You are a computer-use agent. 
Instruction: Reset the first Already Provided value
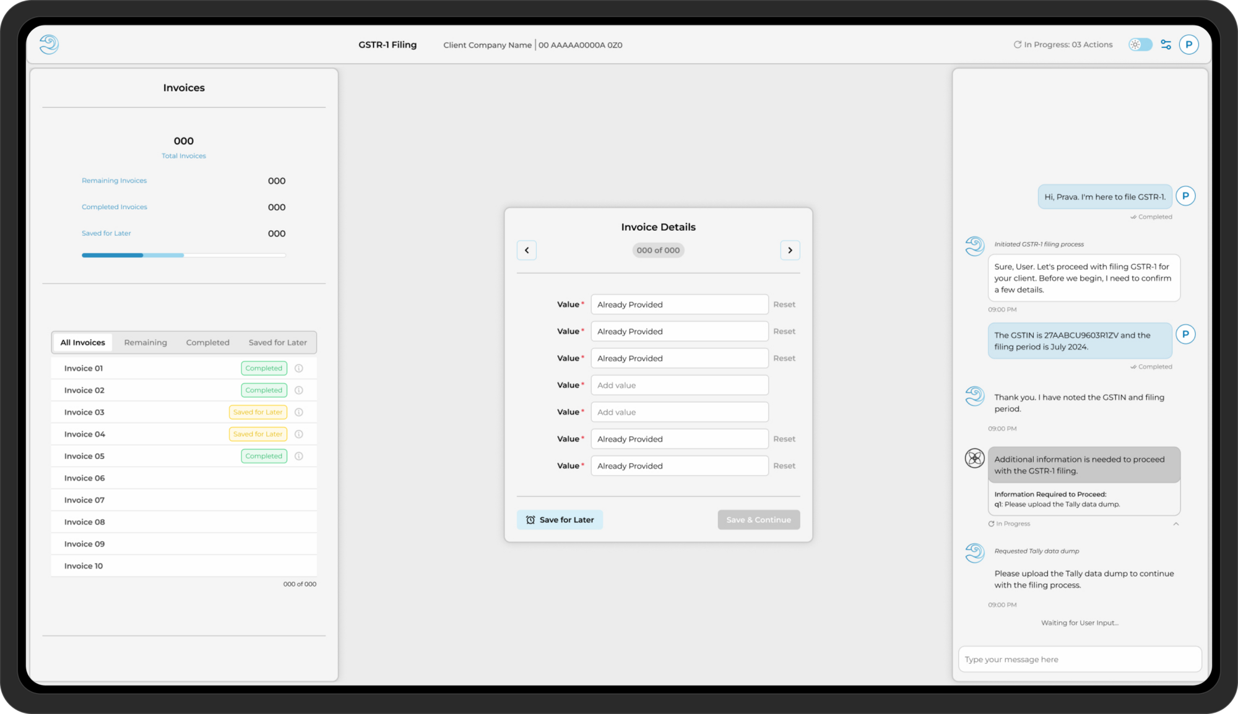(784, 304)
